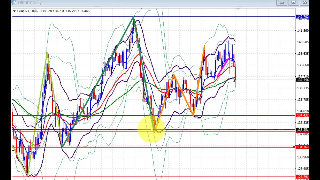Image resolution: width=320 pixels, height=180 pixels.
Task: Click the 133.835 value on price axis
Action: (303, 123)
